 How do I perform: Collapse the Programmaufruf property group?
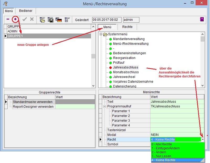click(x=105, y=106)
